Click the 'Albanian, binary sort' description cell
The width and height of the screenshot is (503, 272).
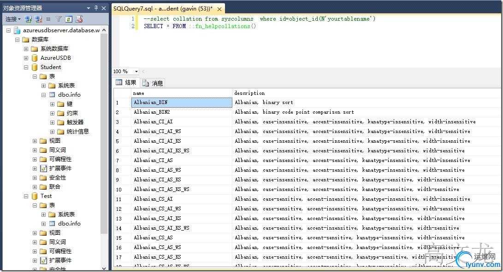(367, 103)
